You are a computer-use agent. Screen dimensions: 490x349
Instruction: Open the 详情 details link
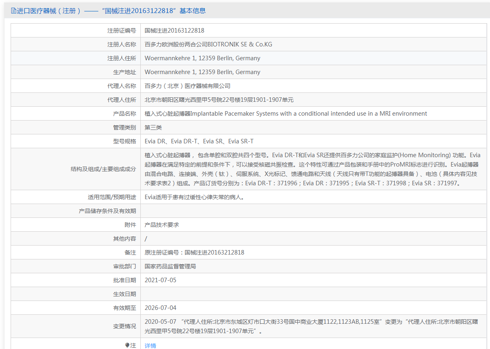(x=151, y=346)
